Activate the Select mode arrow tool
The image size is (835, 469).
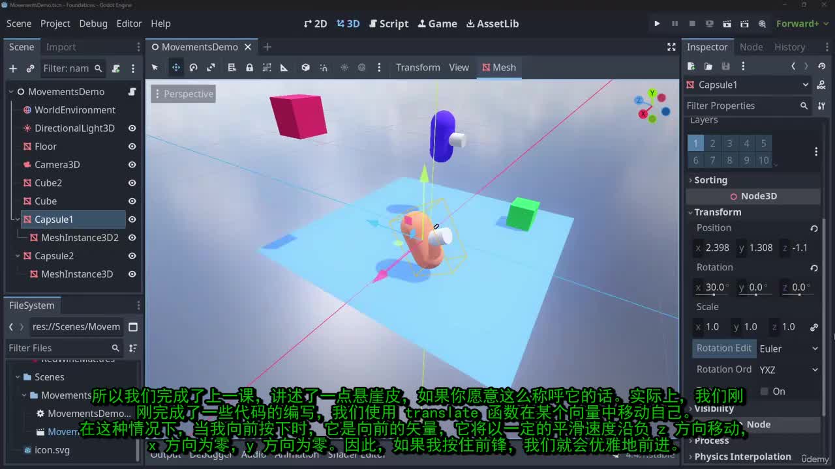[155, 67]
